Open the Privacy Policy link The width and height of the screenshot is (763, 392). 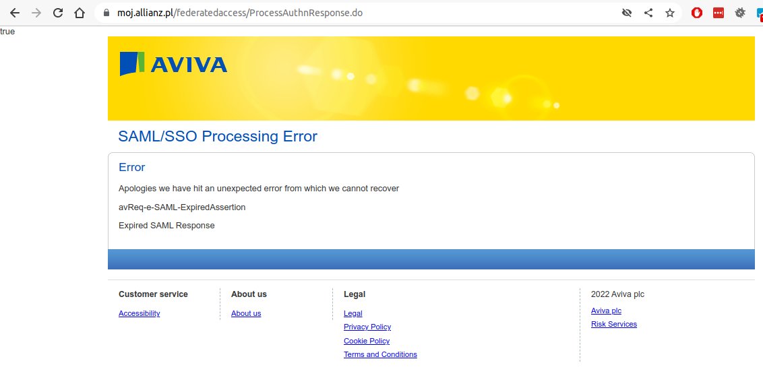367,327
